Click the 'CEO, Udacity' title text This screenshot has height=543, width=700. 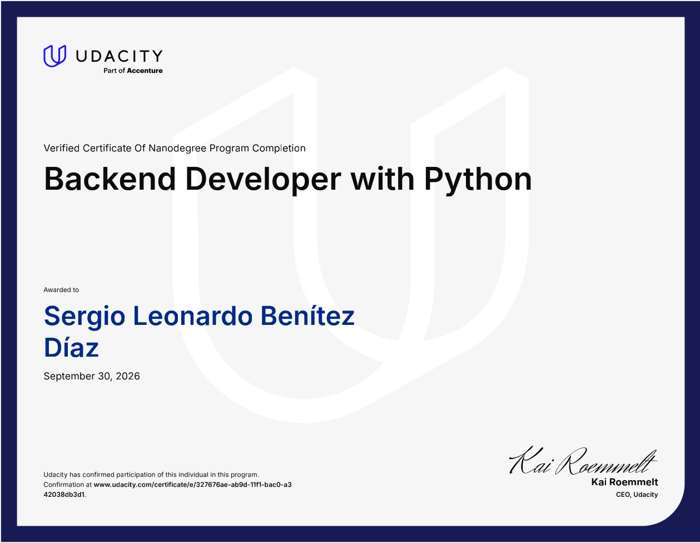pos(637,495)
